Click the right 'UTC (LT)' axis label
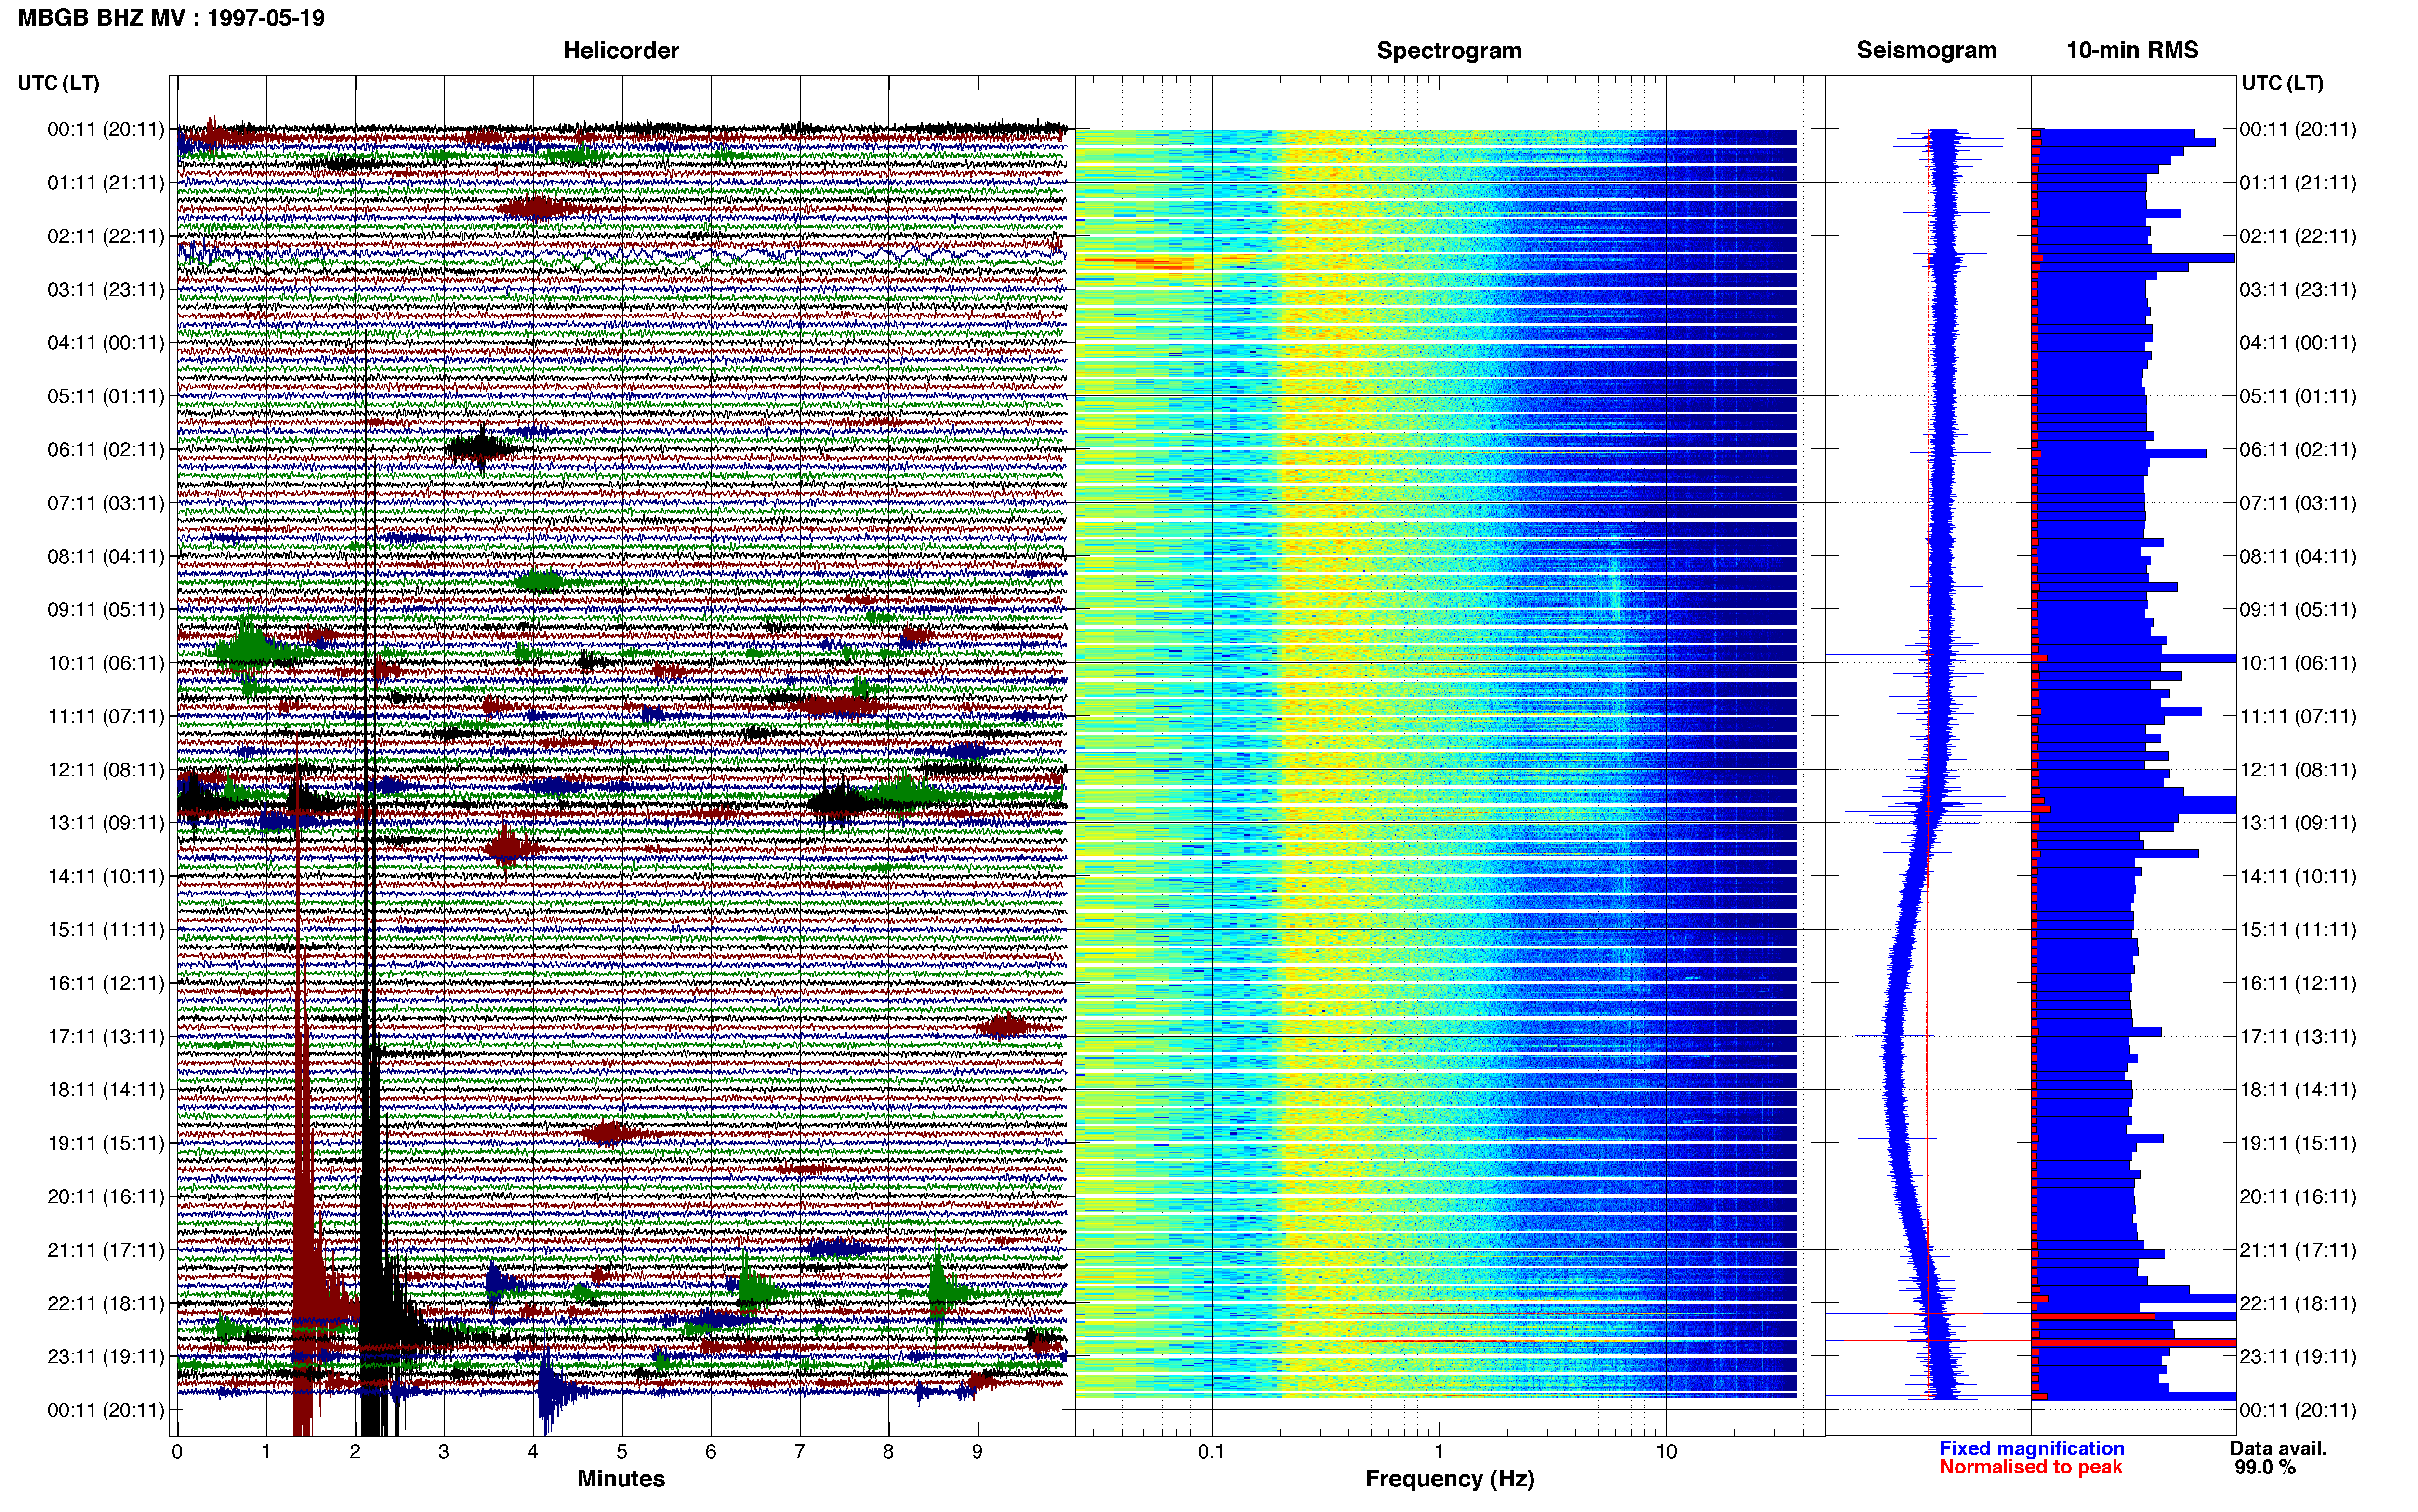 tap(2282, 83)
